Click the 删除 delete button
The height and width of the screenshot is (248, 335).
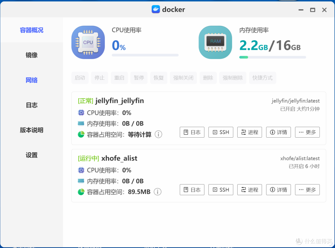208,78
